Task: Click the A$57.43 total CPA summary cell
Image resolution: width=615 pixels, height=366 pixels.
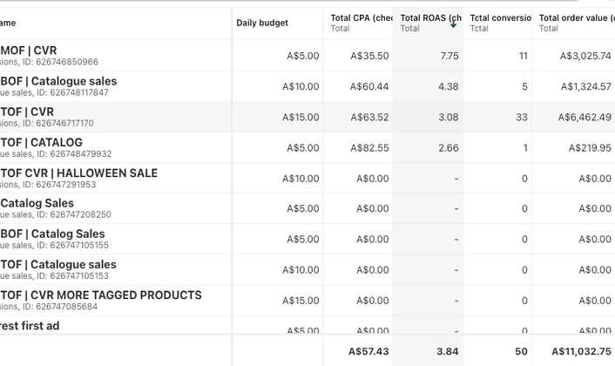Action: (368, 350)
